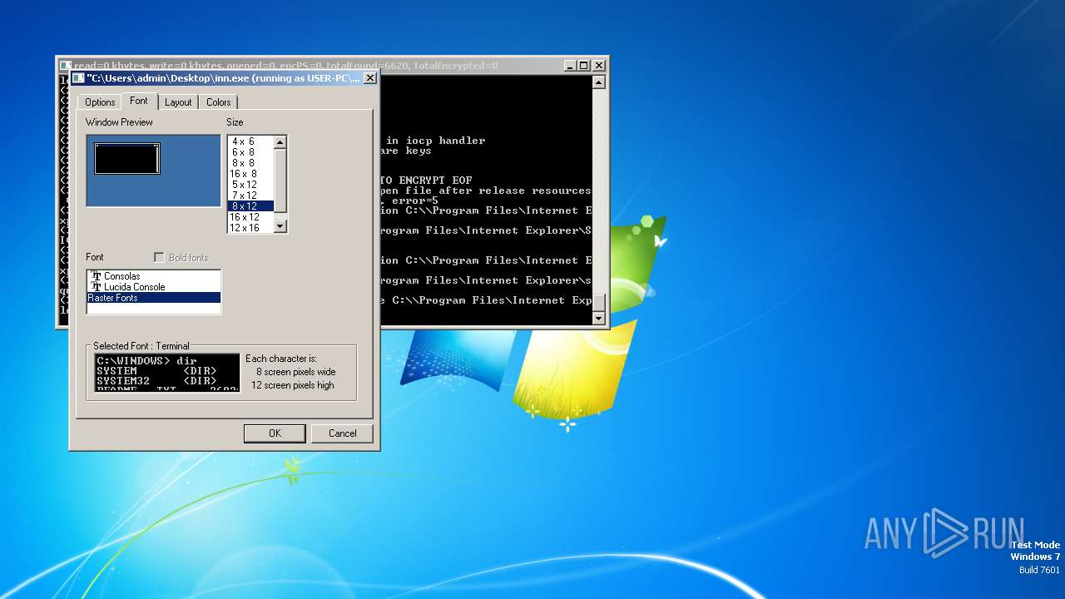
Task: Minimize the console window
Action: [570, 66]
